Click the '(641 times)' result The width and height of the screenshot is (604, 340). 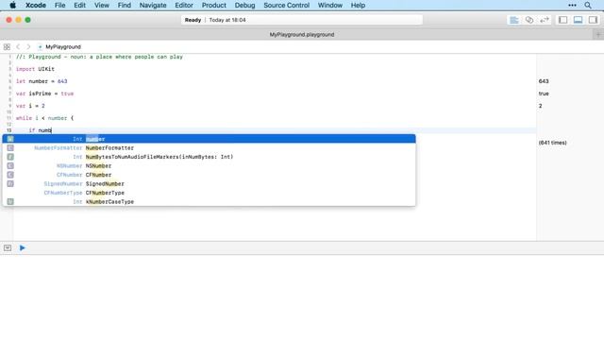(x=552, y=143)
